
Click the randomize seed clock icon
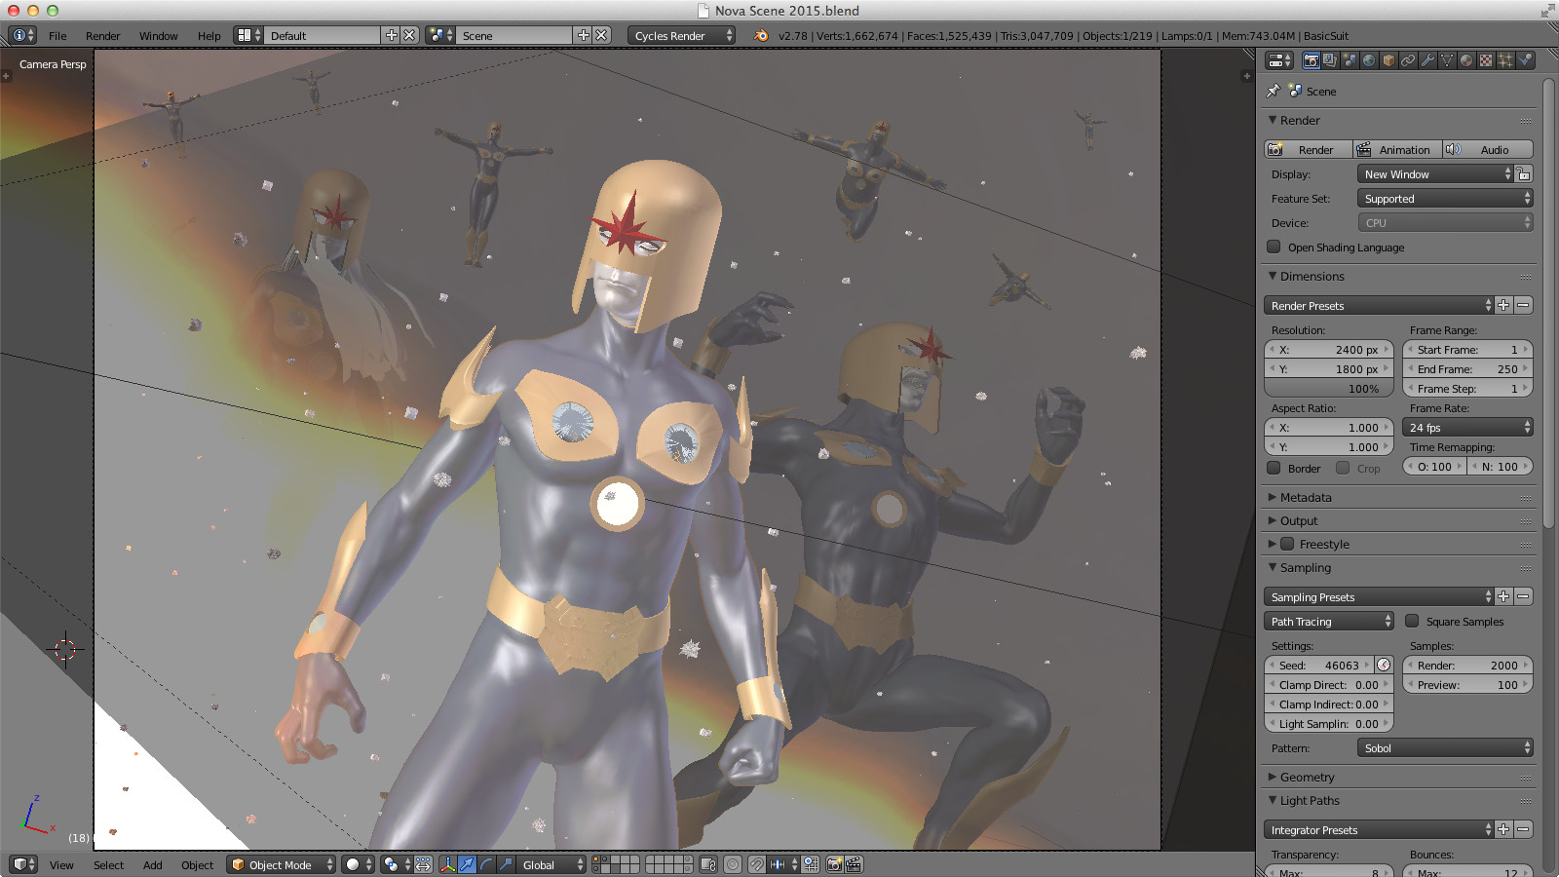[x=1384, y=666]
